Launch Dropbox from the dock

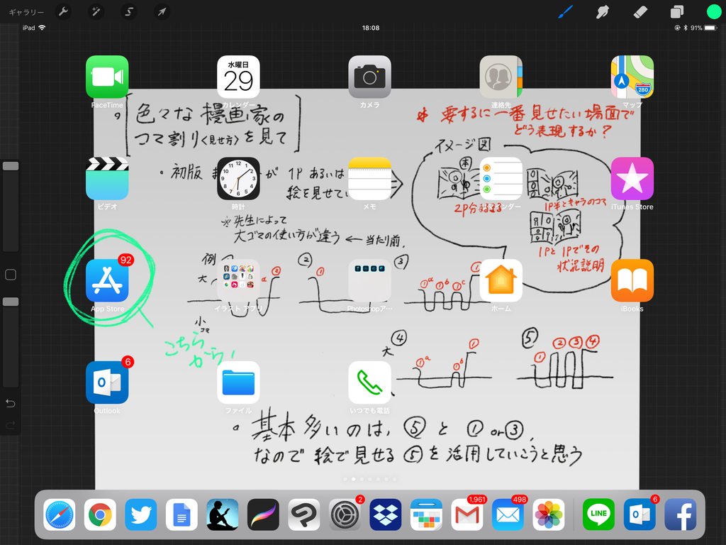coord(385,514)
